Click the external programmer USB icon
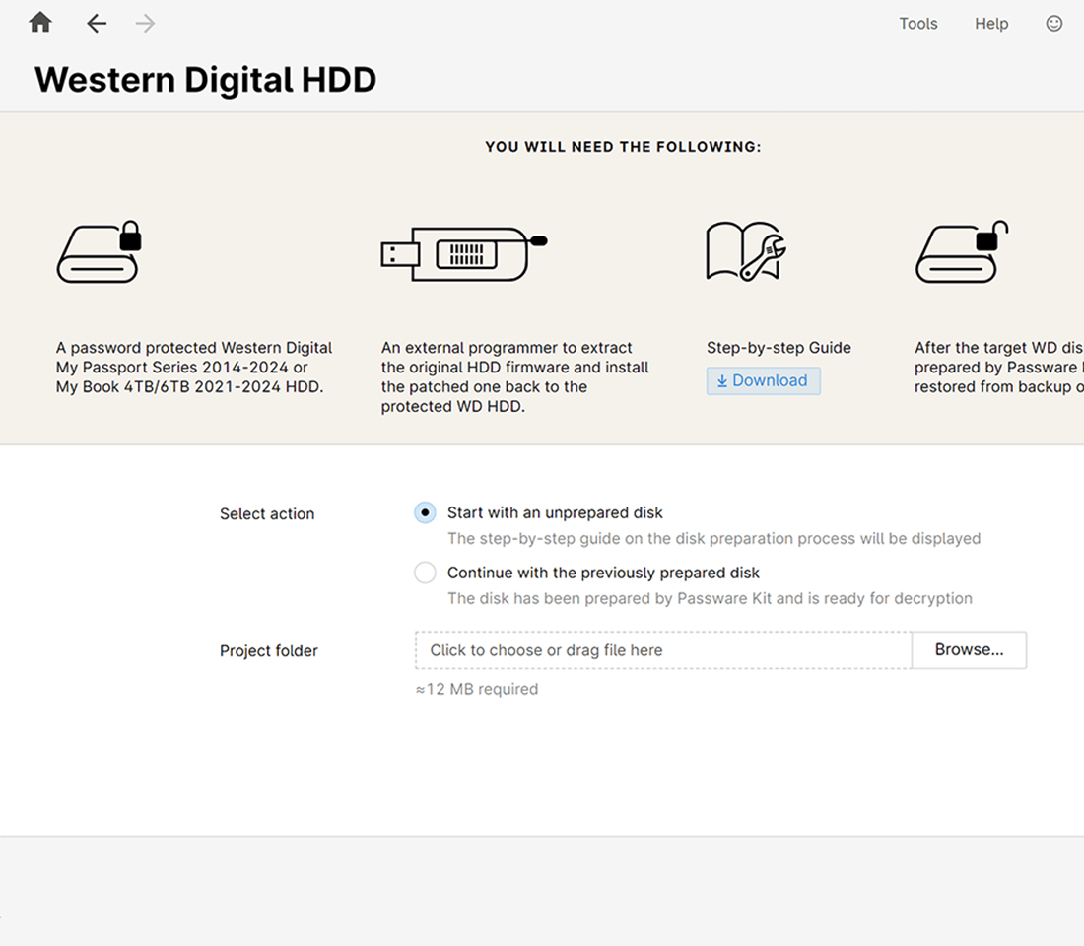This screenshot has width=1084, height=946. (x=464, y=254)
